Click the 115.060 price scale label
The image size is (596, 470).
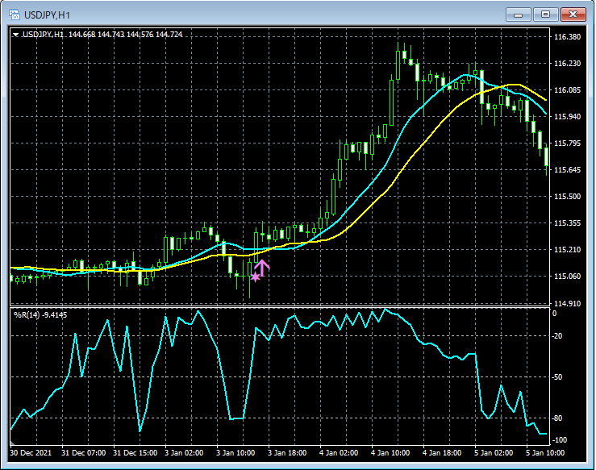pos(567,277)
